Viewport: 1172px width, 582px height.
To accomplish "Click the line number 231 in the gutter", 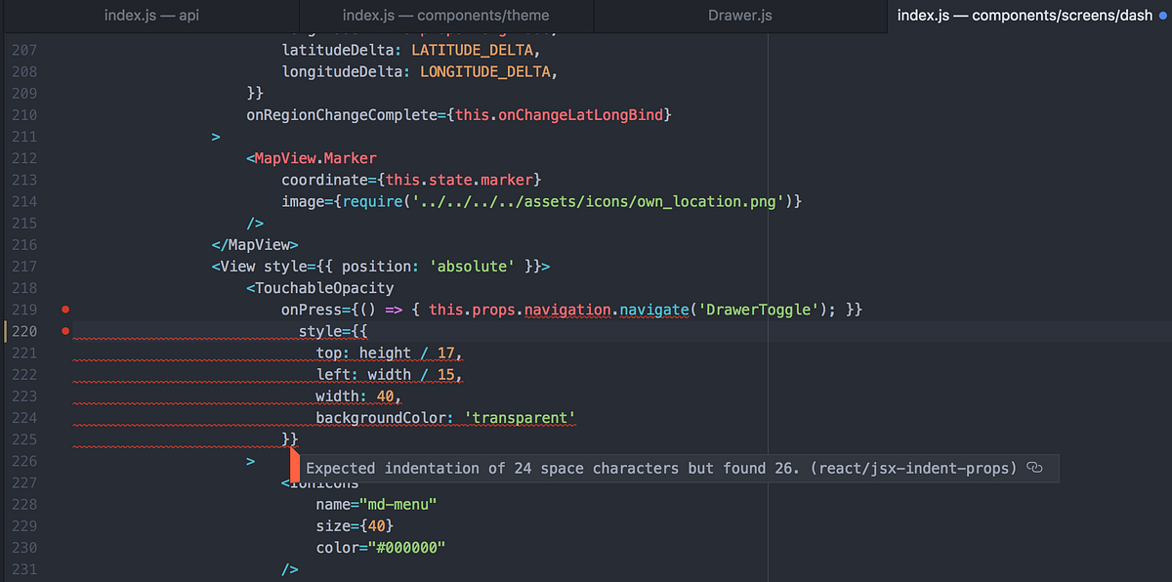I will (24, 569).
